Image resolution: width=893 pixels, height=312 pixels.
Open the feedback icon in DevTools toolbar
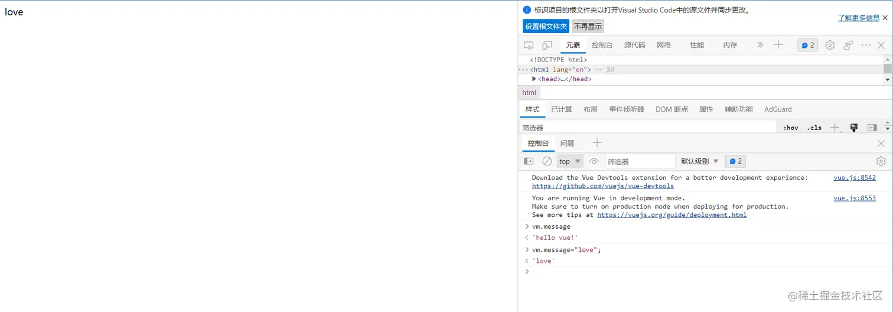pyautogui.click(x=849, y=45)
